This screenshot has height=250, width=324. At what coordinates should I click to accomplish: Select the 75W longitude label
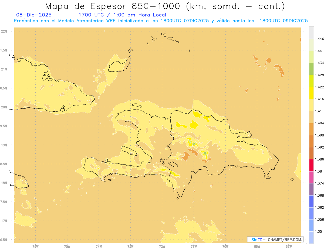tap(67, 246)
